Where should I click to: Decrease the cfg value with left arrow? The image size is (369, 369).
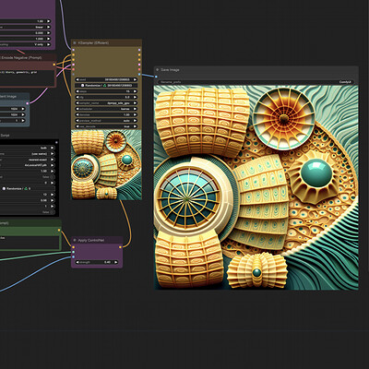point(77,97)
